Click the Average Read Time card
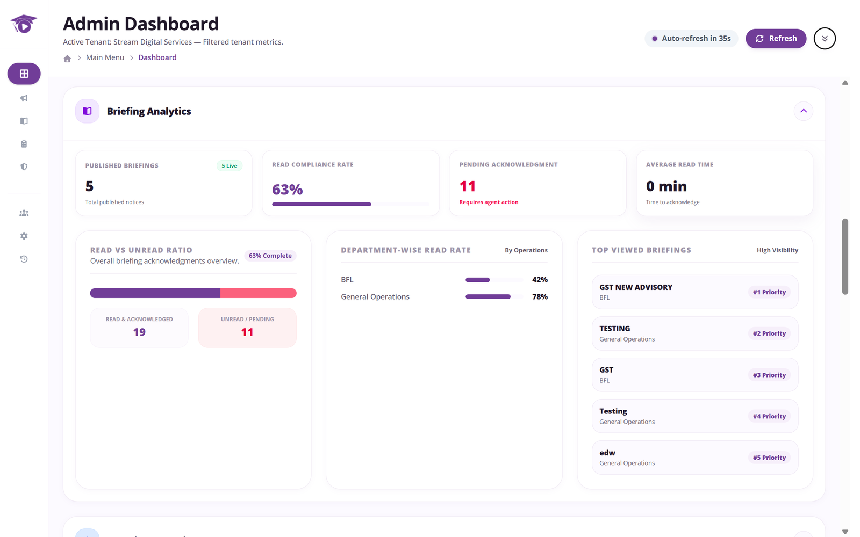Viewport: 860px width, 537px height. coord(725,183)
